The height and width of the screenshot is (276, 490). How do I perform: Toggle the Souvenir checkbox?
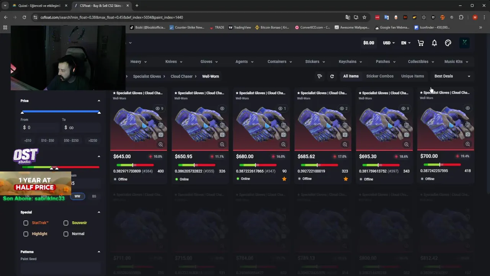pos(66,223)
